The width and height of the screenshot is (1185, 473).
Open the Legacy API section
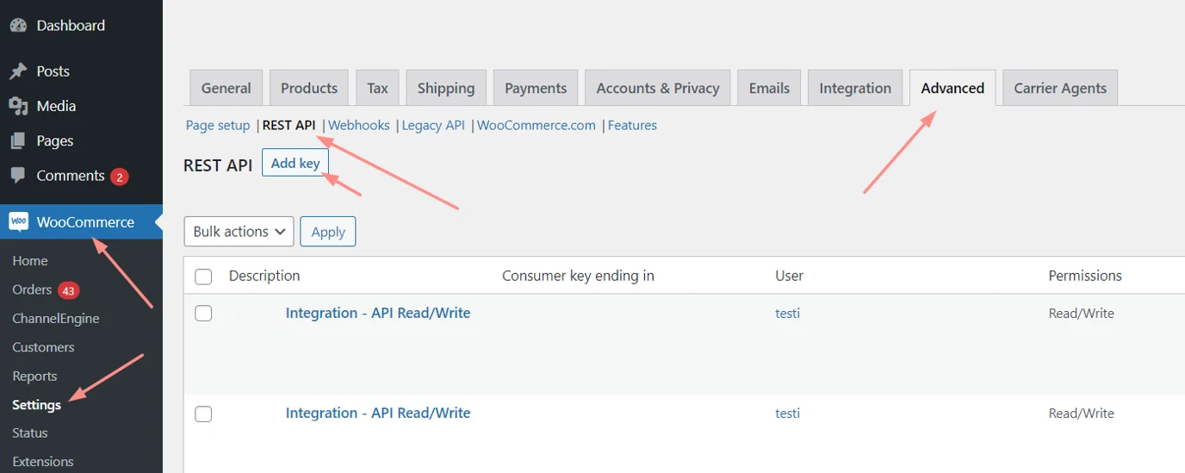pyautogui.click(x=433, y=126)
